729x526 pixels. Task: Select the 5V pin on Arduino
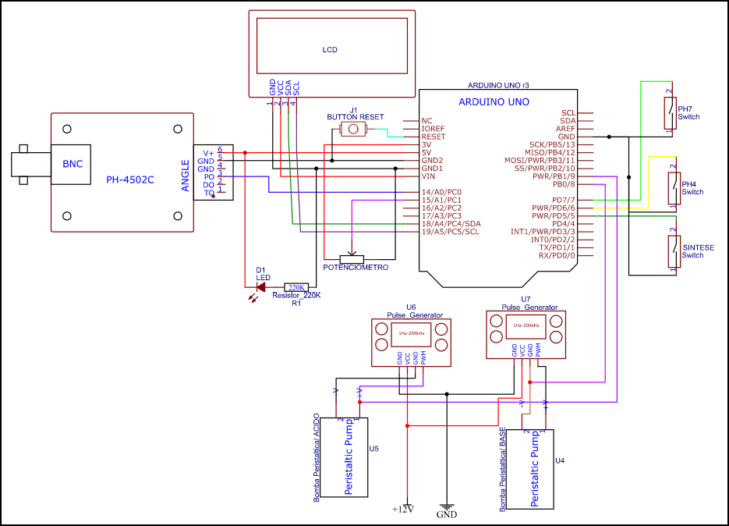(426, 153)
